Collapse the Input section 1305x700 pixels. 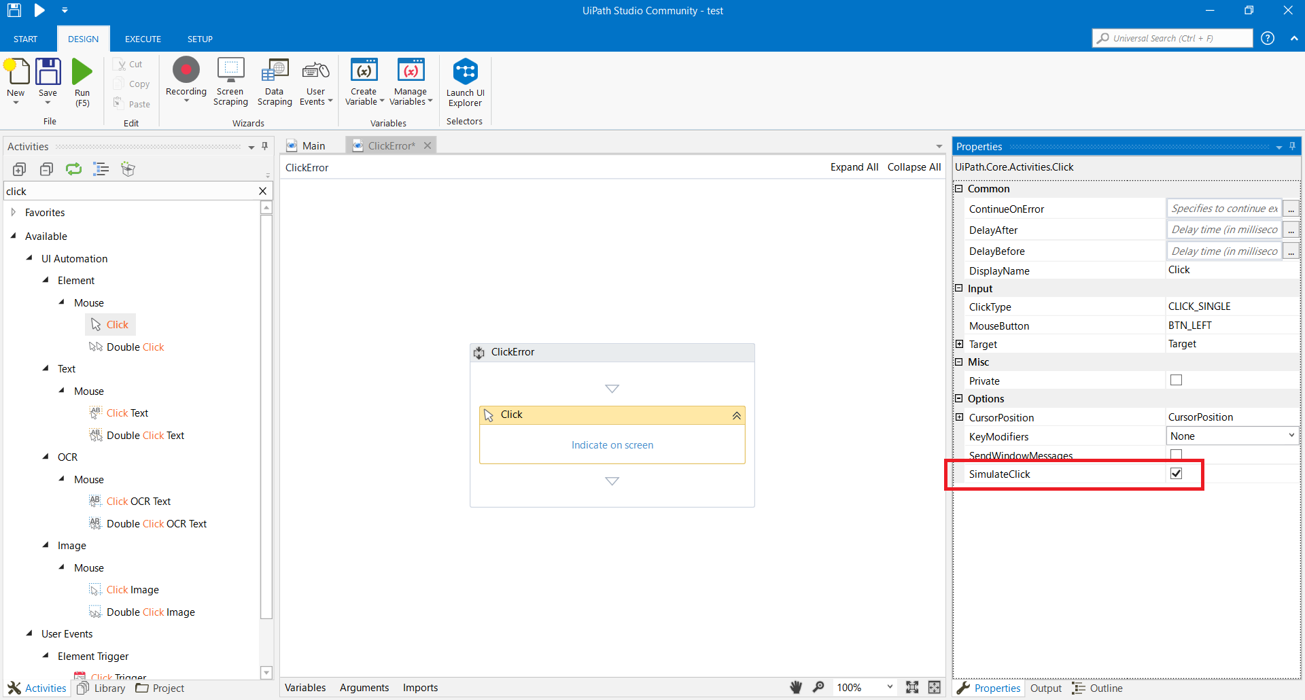pos(959,288)
